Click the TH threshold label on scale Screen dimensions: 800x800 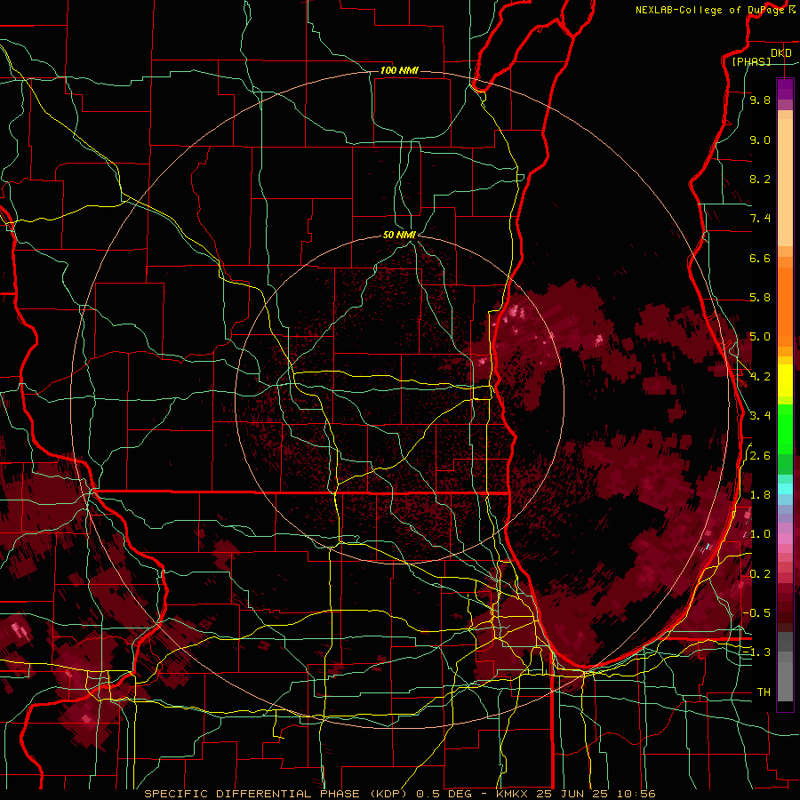(x=764, y=692)
